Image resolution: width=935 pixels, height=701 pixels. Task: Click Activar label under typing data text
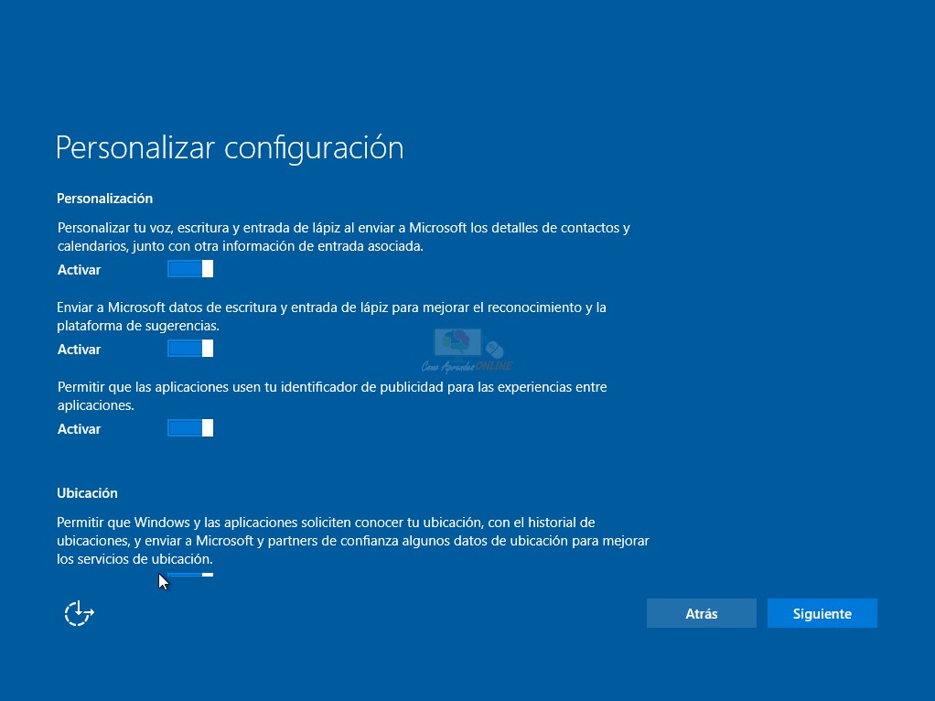click(80, 349)
